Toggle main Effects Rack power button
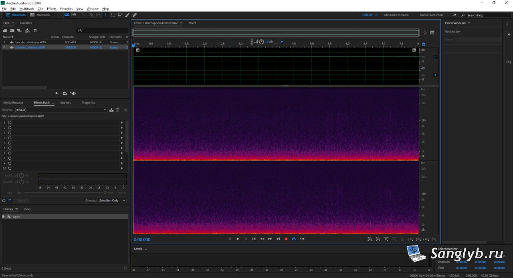Image resolution: width=513 pixels, height=278 pixels. pos(4,201)
